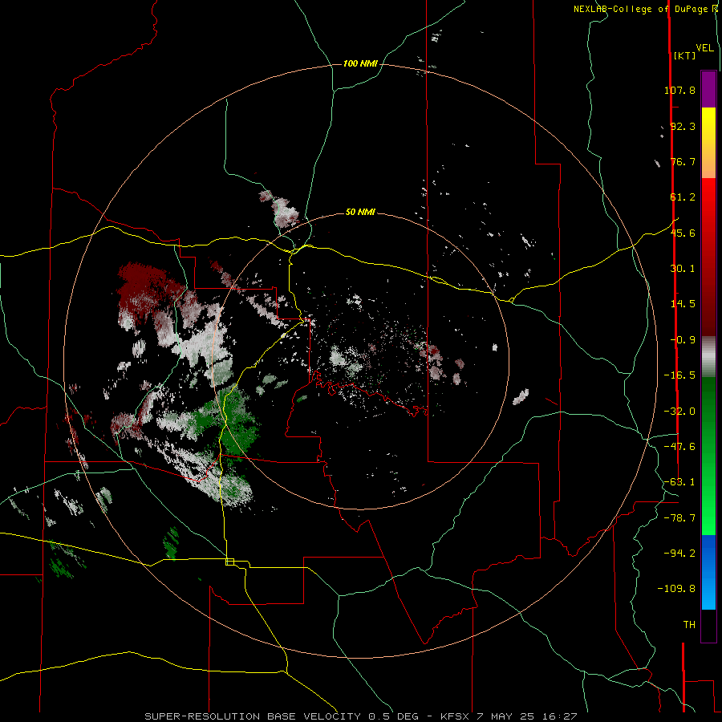Click the "NEXLAB-College of DuPage" credit text
Viewport: 722px width, 722px height.
tap(642, 9)
